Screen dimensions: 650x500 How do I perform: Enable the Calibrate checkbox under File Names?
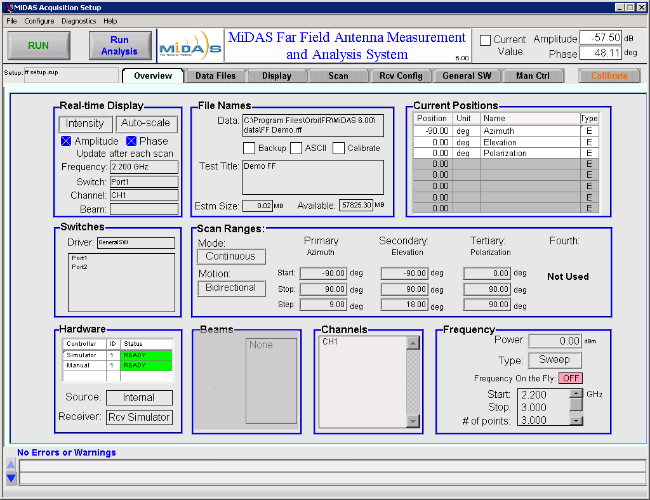point(339,148)
